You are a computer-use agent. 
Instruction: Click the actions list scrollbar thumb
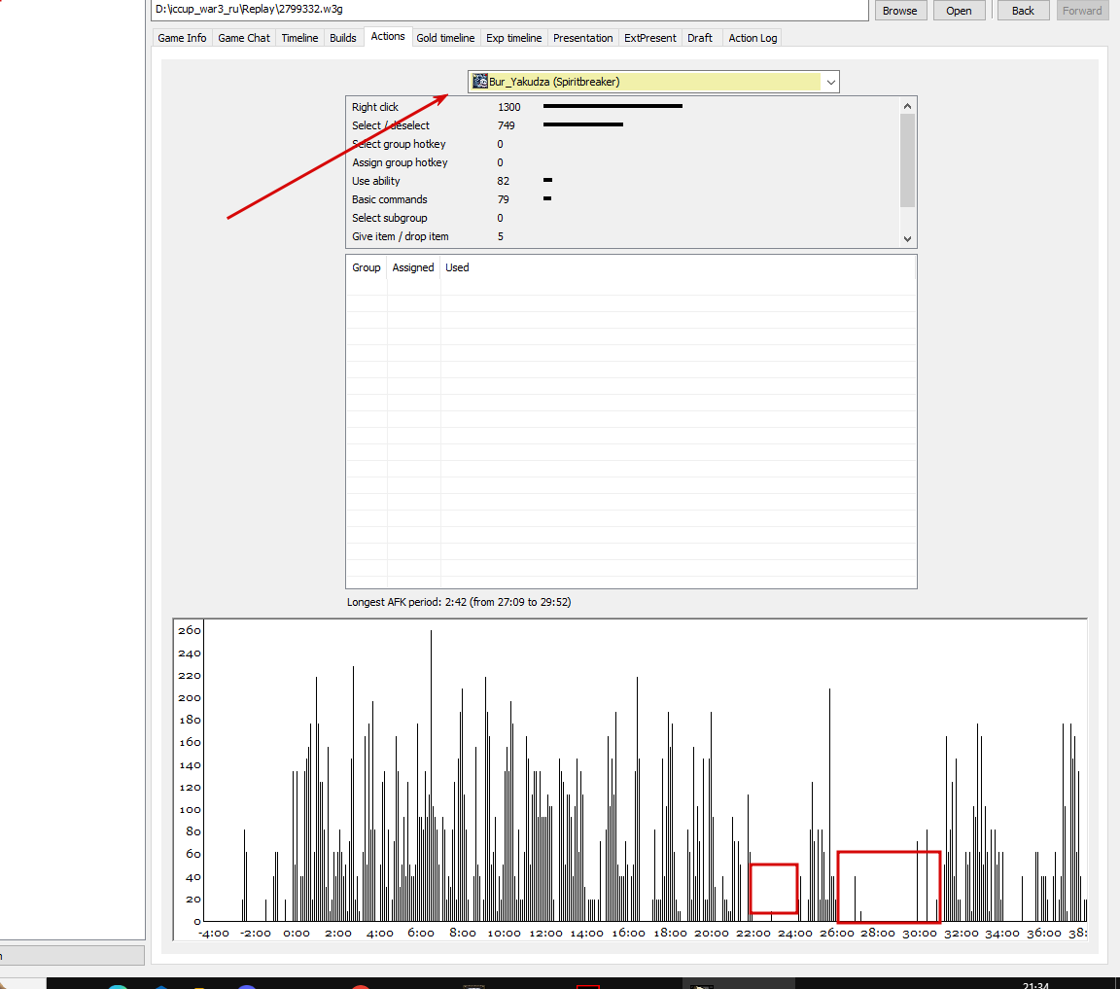(907, 160)
